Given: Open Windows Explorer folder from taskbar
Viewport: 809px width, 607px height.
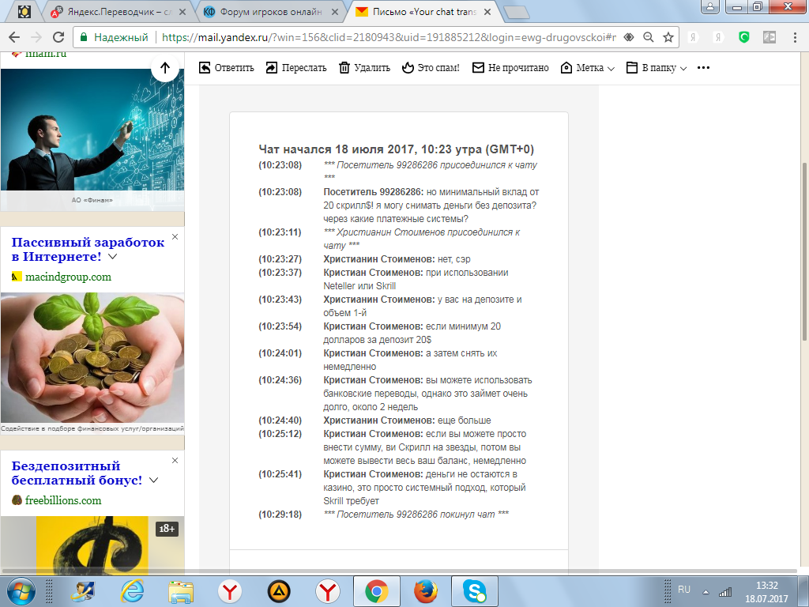Looking at the screenshot, I should [x=181, y=591].
